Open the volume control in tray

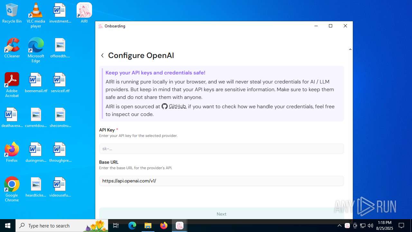[x=370, y=226]
